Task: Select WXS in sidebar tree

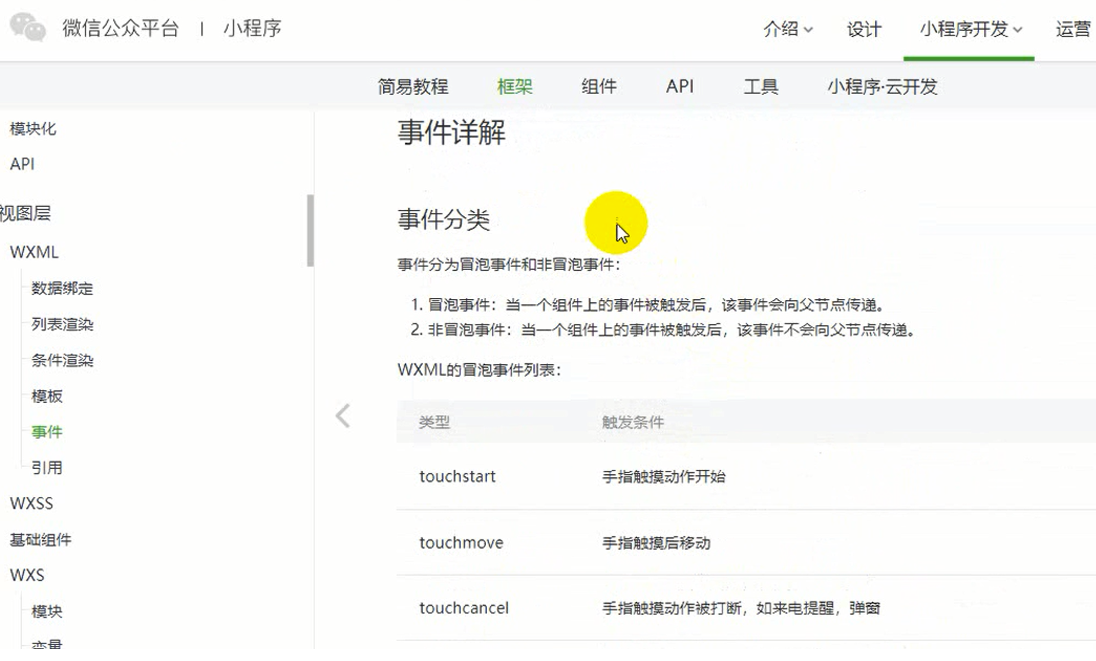Action: pos(27,575)
